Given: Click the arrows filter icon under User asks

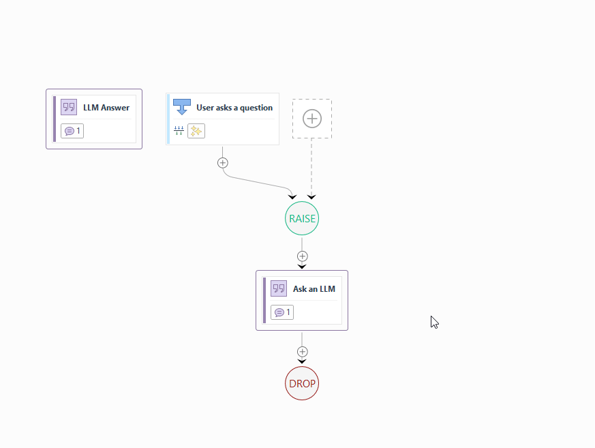Looking at the screenshot, I should pos(179,131).
